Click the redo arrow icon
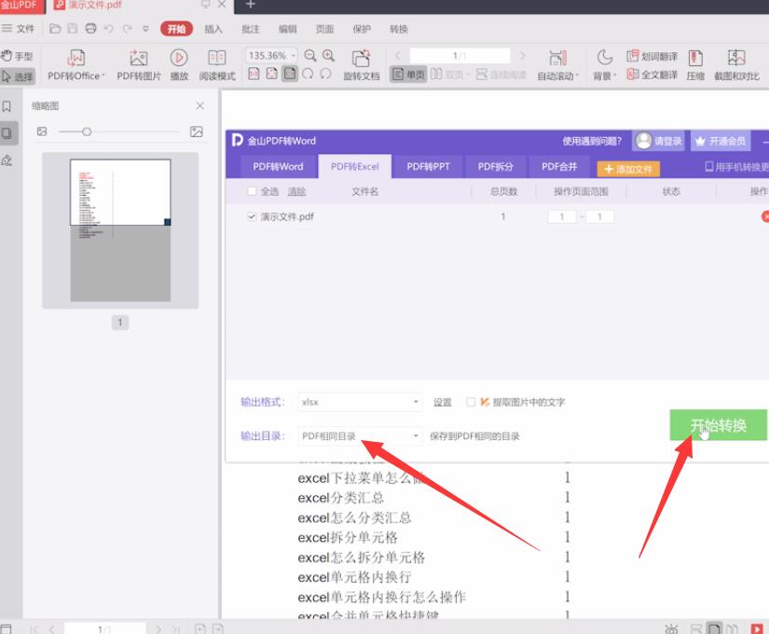The width and height of the screenshot is (769, 634). click(x=128, y=29)
